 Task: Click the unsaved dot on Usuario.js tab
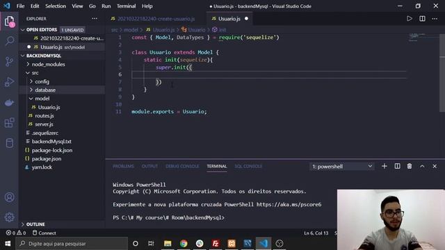coord(246,19)
